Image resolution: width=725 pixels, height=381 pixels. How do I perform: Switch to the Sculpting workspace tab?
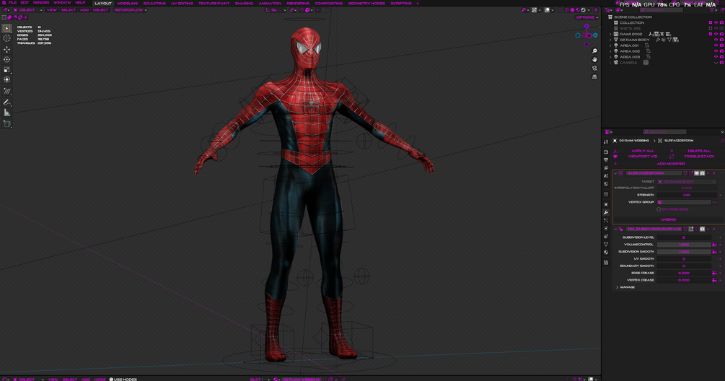tap(154, 3)
